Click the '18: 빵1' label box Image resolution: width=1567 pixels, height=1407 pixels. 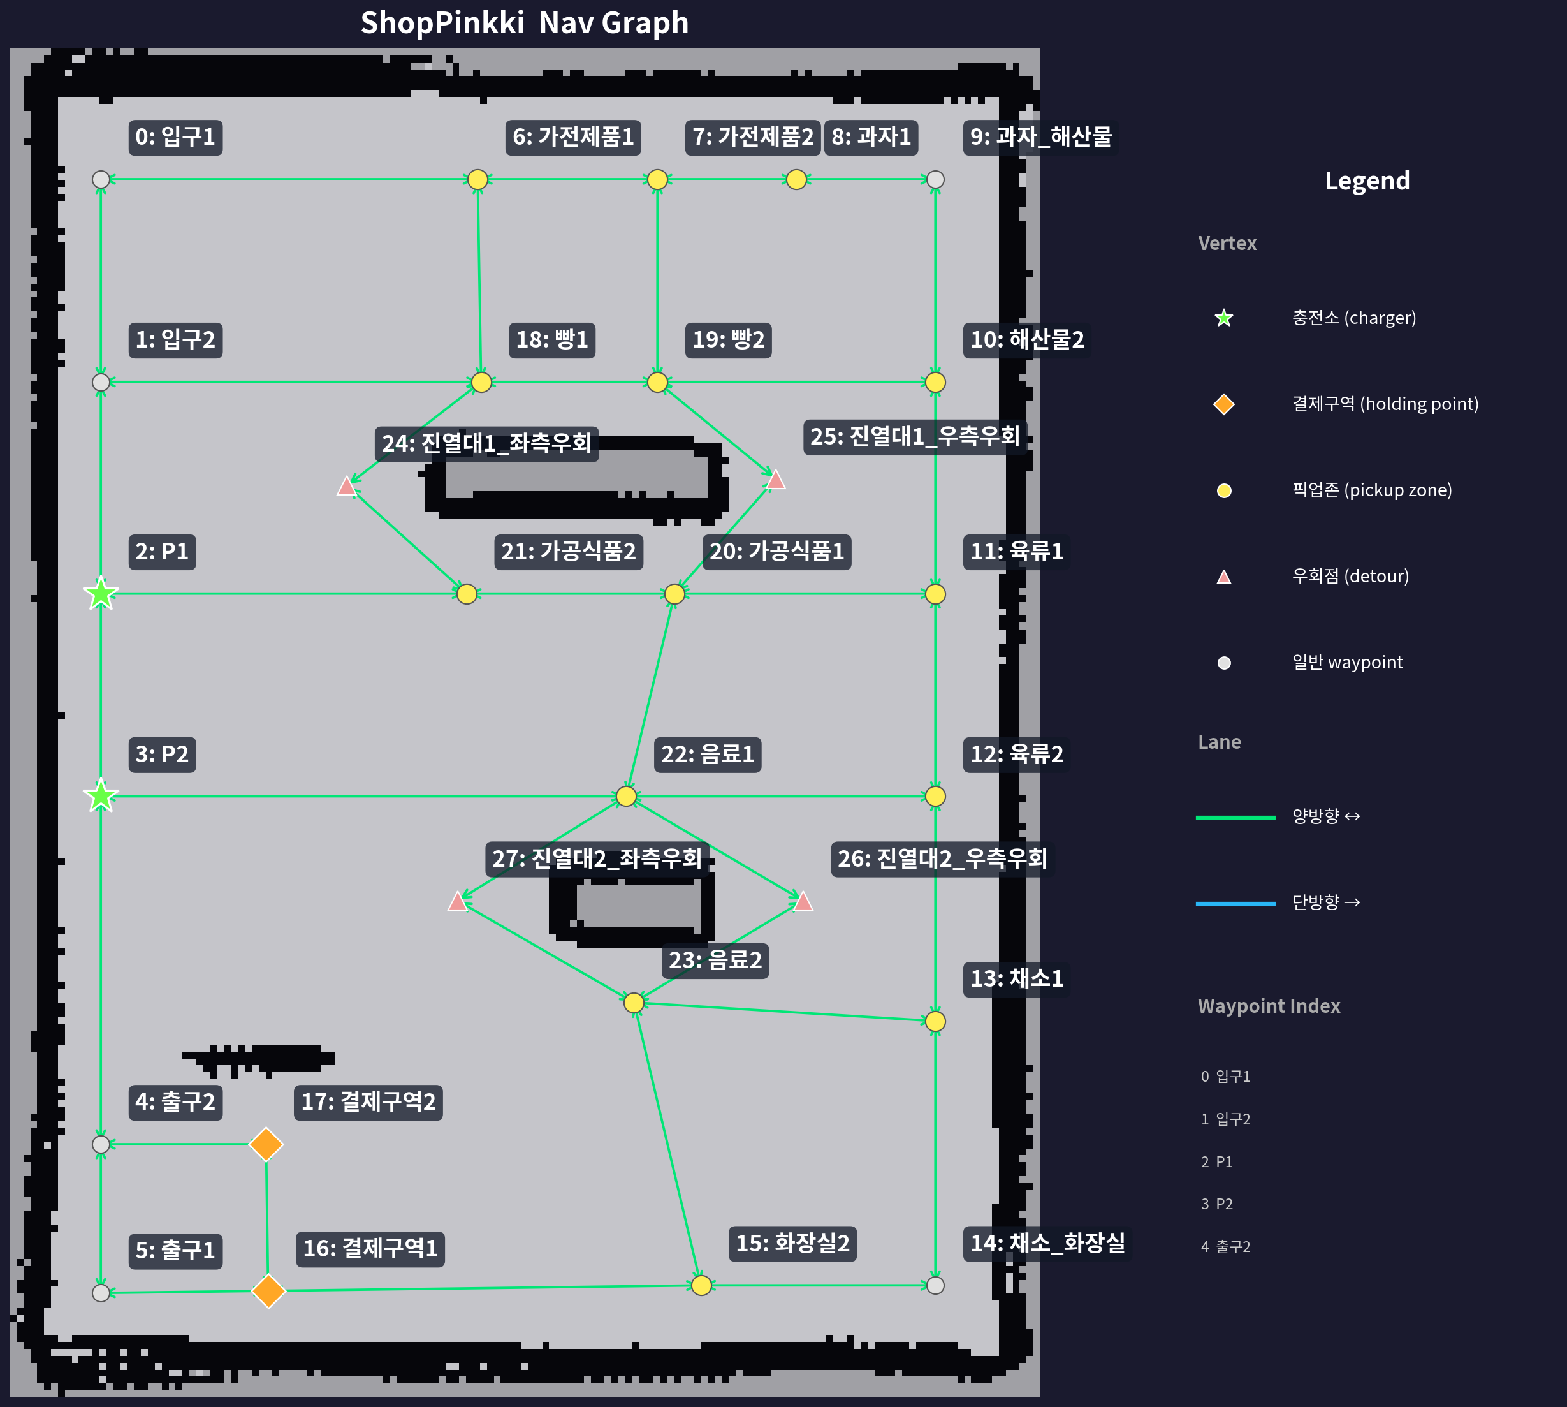click(x=551, y=340)
